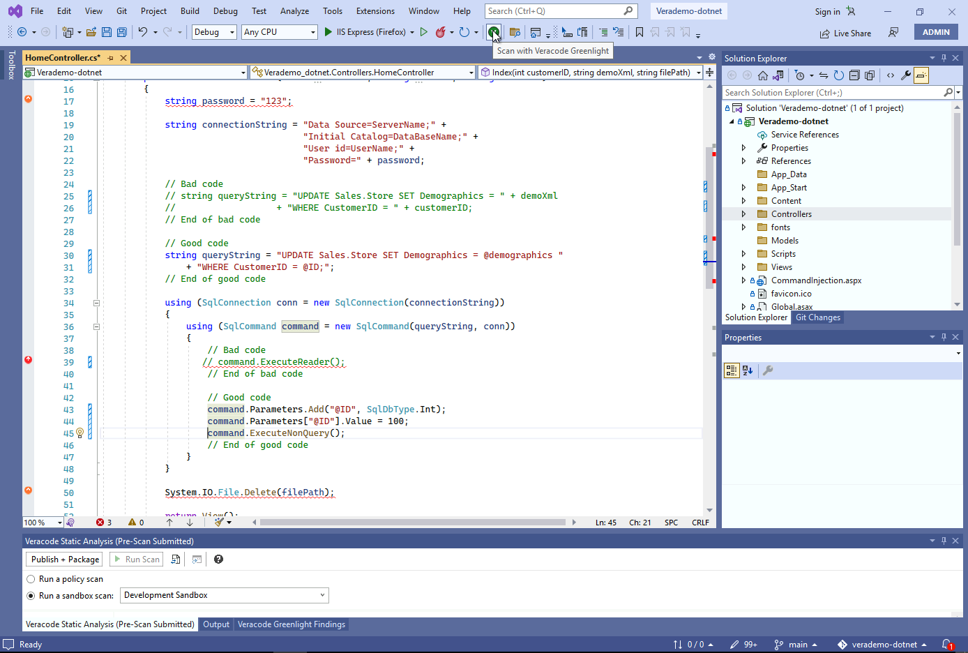Click the red error count indicator
This screenshot has height=653, width=968.
point(104,523)
